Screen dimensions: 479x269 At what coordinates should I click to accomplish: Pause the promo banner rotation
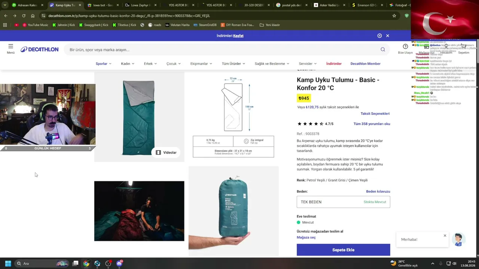click(x=379, y=36)
